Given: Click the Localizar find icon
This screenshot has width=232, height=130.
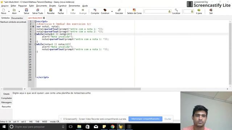Looking at the screenshot, I should (x=176, y=11).
